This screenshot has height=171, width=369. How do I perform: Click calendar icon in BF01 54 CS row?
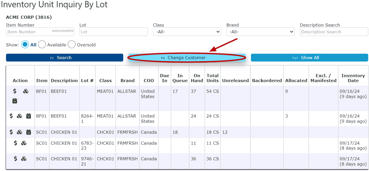[15, 101]
